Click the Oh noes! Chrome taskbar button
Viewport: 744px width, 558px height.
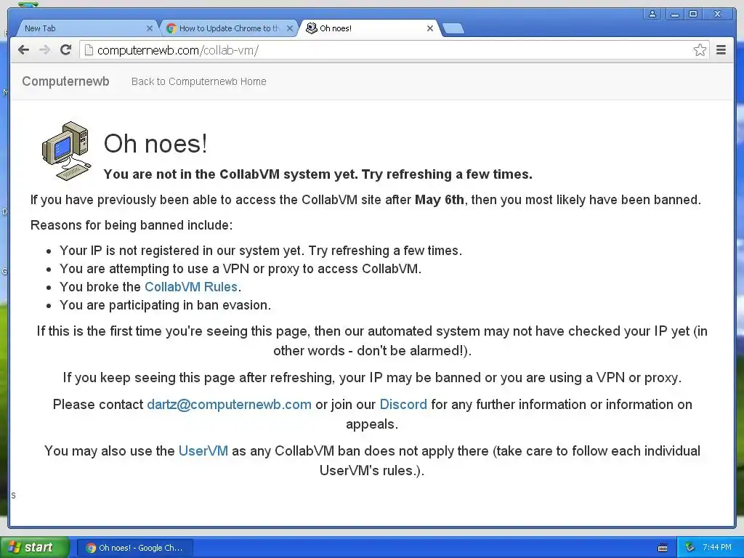tap(134, 548)
